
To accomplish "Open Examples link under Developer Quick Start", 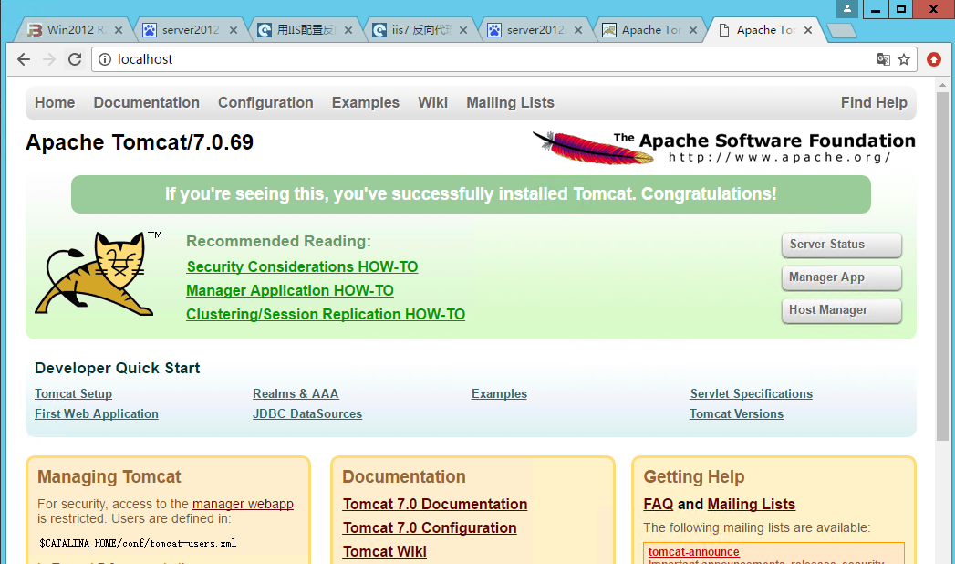I will point(499,393).
